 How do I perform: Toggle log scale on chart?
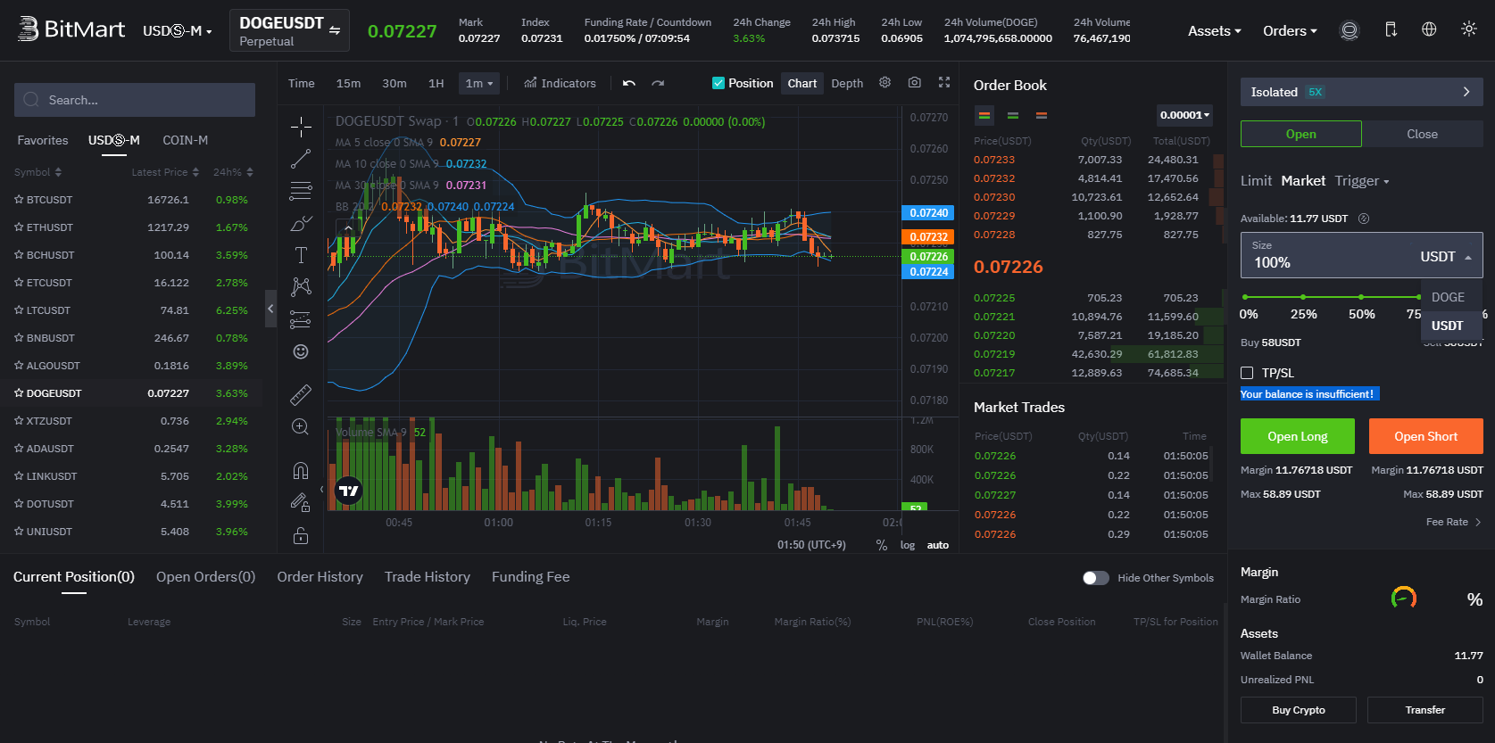click(x=908, y=545)
